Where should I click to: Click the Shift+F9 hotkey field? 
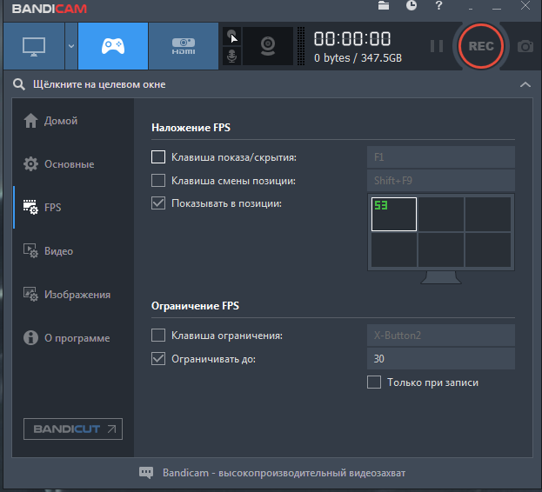441,180
